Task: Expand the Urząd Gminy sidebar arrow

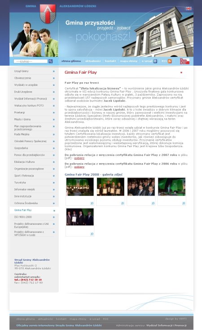Action: [x=54, y=71]
